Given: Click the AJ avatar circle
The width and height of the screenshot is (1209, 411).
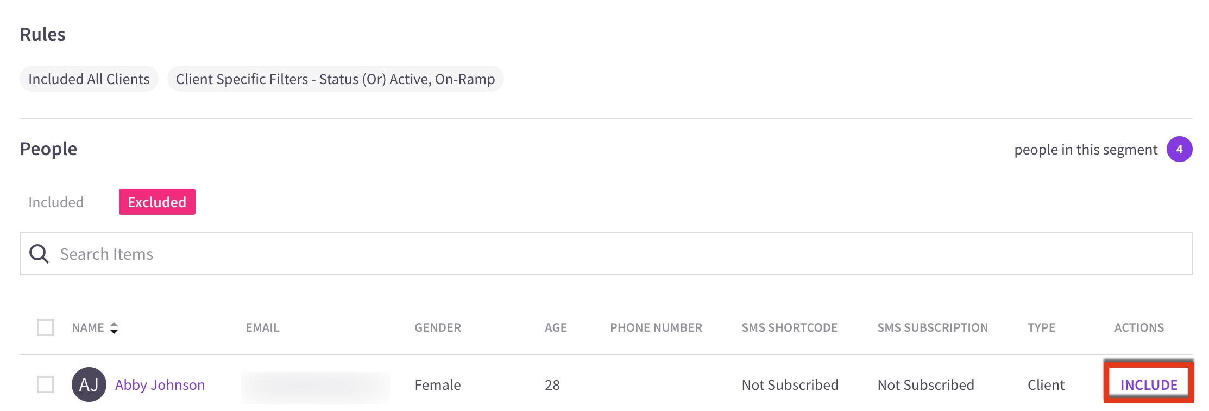Looking at the screenshot, I should [x=89, y=384].
